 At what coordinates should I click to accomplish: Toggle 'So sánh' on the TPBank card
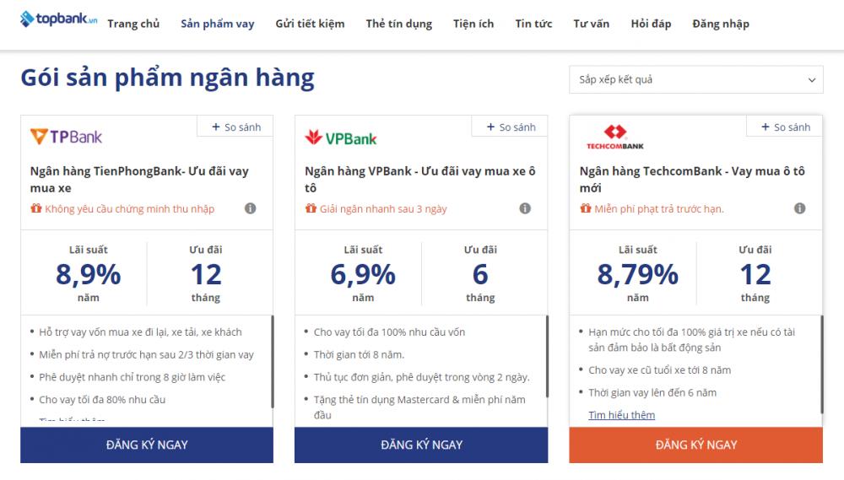click(x=235, y=127)
